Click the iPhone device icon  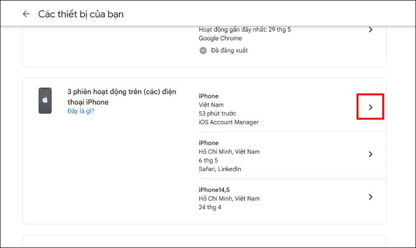(x=45, y=101)
